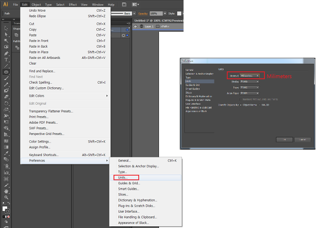The image size is (319, 228).
Task: Toggle Numbers Without Units checkbox
Action: (x=240, y=100)
